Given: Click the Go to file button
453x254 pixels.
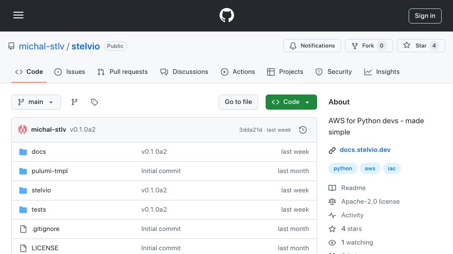Looking at the screenshot, I should point(238,102).
